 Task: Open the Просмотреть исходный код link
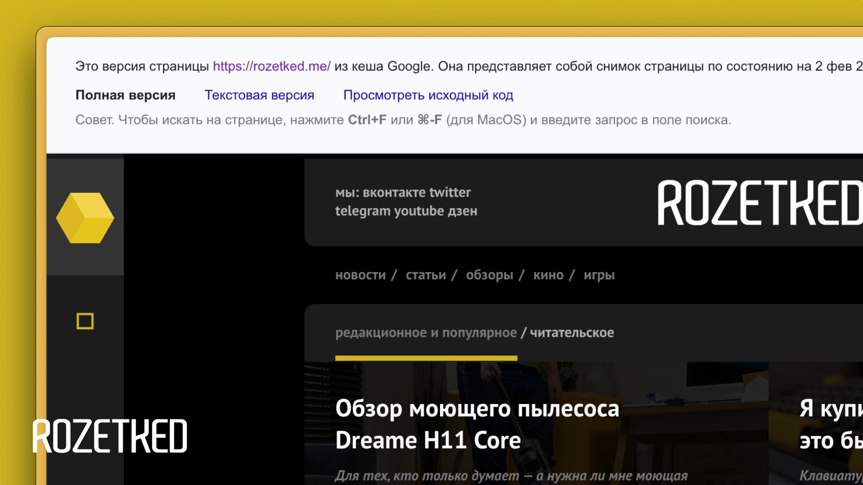tap(428, 95)
